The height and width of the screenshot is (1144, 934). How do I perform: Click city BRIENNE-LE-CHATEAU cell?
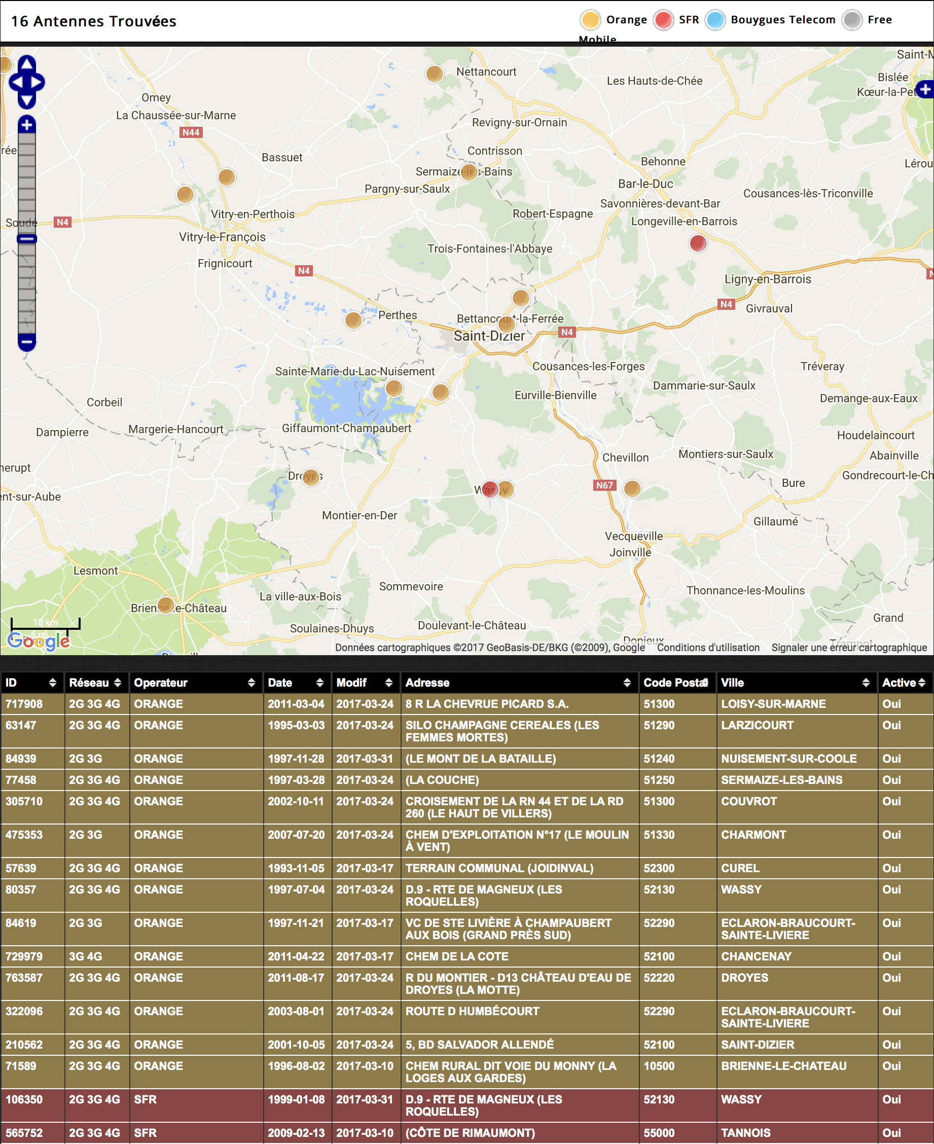tap(797, 1072)
